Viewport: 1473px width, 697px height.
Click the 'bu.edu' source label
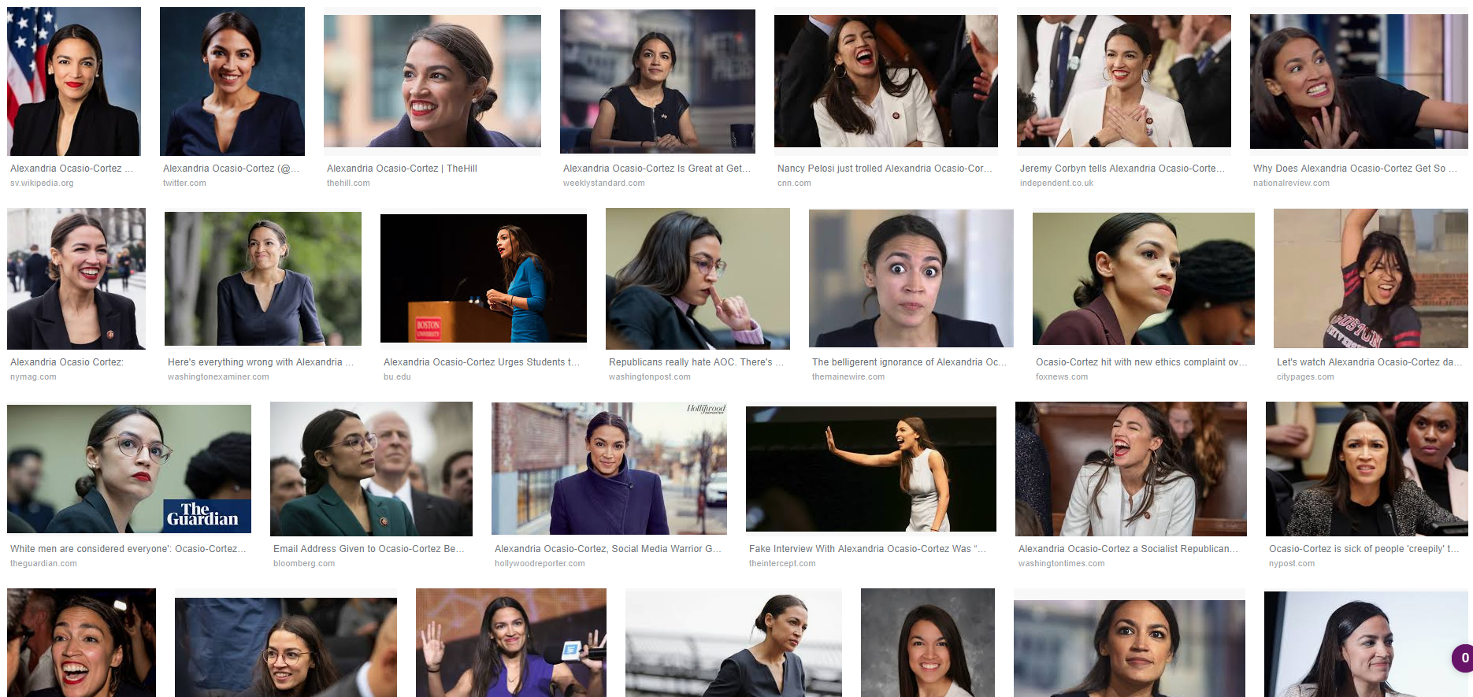[x=397, y=377]
